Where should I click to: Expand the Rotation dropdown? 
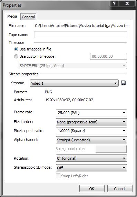91,158
